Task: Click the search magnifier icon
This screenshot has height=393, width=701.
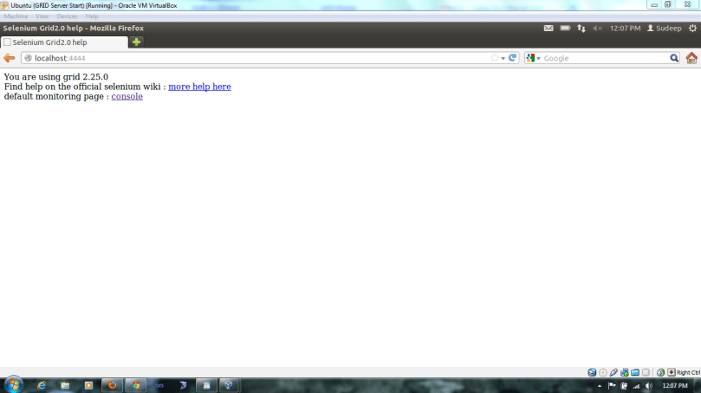Action: 674,58
